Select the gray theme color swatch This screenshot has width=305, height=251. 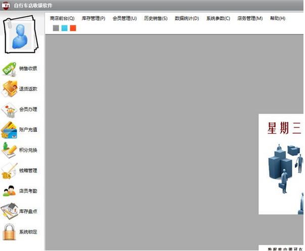pyautogui.click(x=56, y=28)
